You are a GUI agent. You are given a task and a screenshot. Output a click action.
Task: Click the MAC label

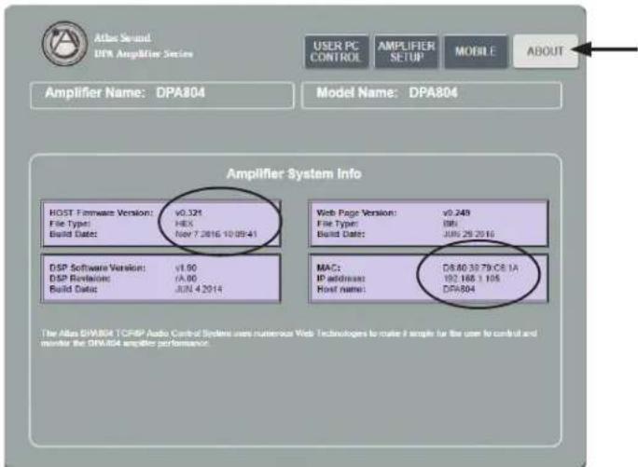coord(328,268)
